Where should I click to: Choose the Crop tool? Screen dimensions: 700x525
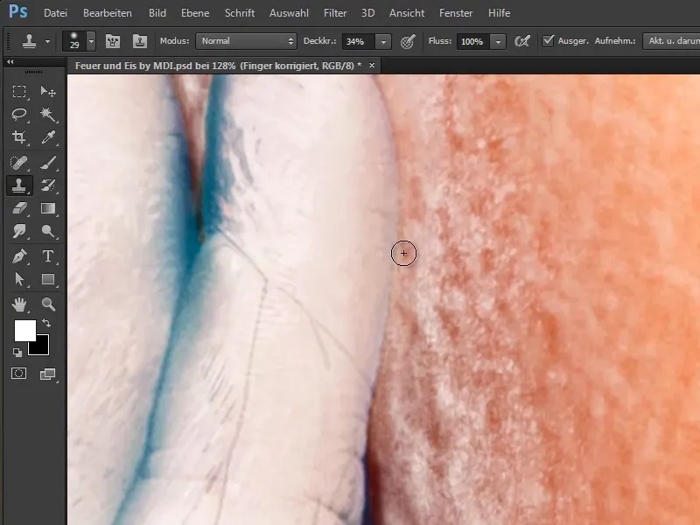click(x=19, y=137)
